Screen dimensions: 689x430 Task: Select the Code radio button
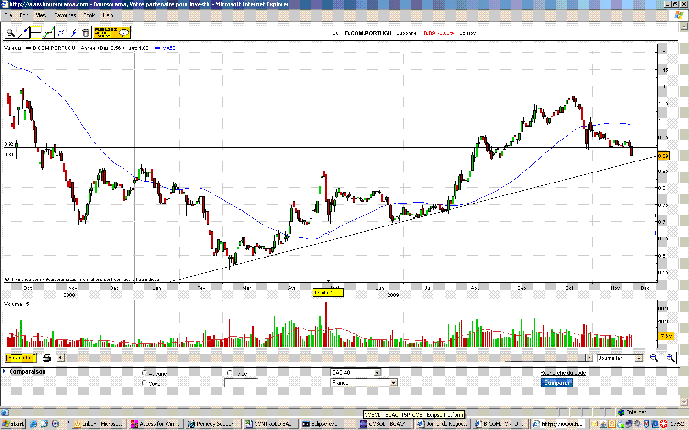click(144, 383)
